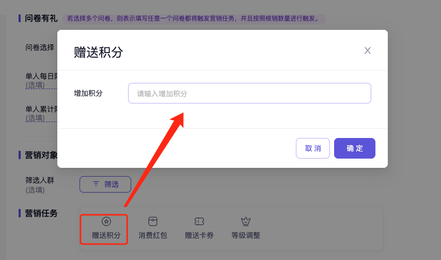The image size is (441, 260).
Task: Focus the 请输入增加积分 input field
Action: 249,93
